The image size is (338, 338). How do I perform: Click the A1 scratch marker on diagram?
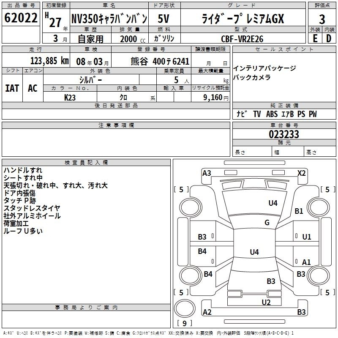coord(306,262)
